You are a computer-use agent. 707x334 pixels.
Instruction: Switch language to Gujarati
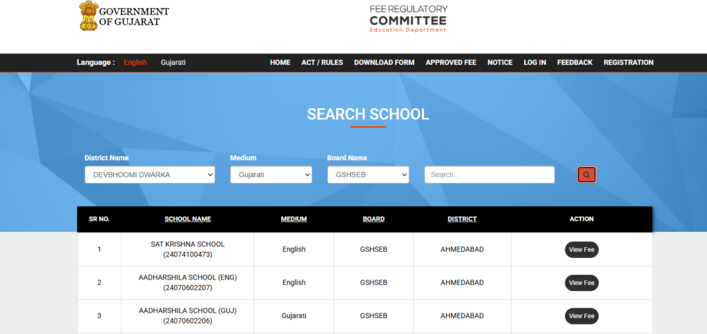[173, 63]
